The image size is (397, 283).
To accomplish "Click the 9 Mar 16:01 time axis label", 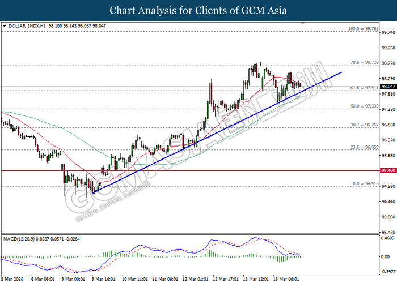I will [103, 278].
